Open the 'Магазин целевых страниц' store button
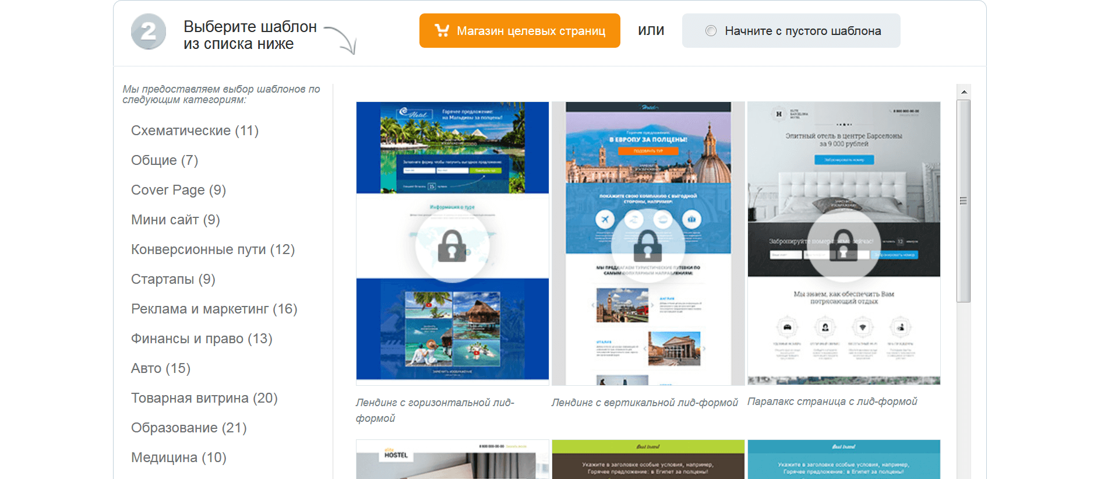This screenshot has height=479, width=1101. pos(520,31)
